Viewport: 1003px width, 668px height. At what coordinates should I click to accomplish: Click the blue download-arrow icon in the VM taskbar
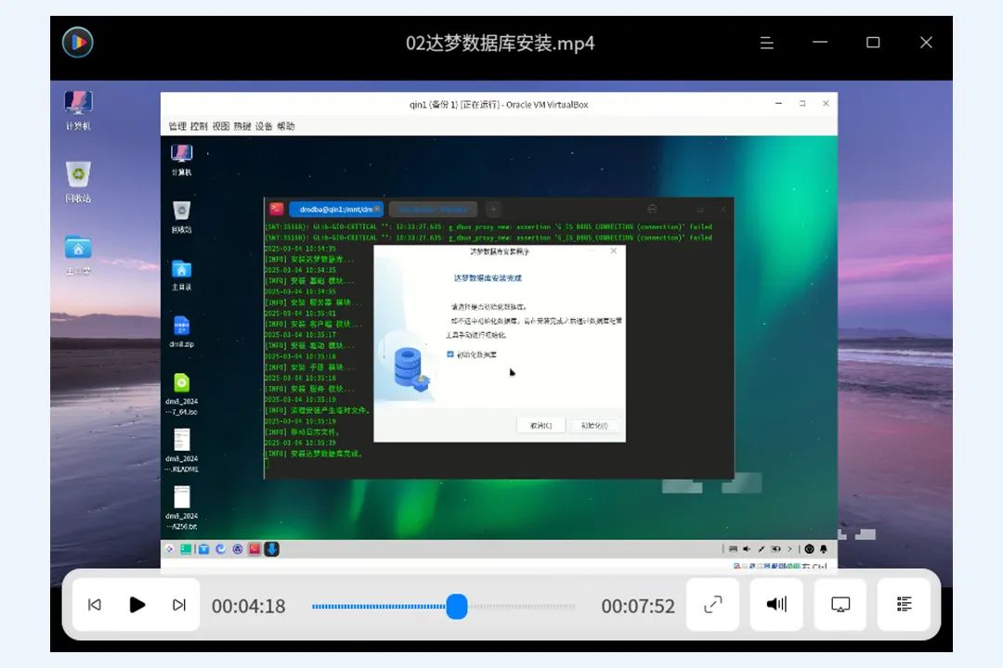pos(271,549)
